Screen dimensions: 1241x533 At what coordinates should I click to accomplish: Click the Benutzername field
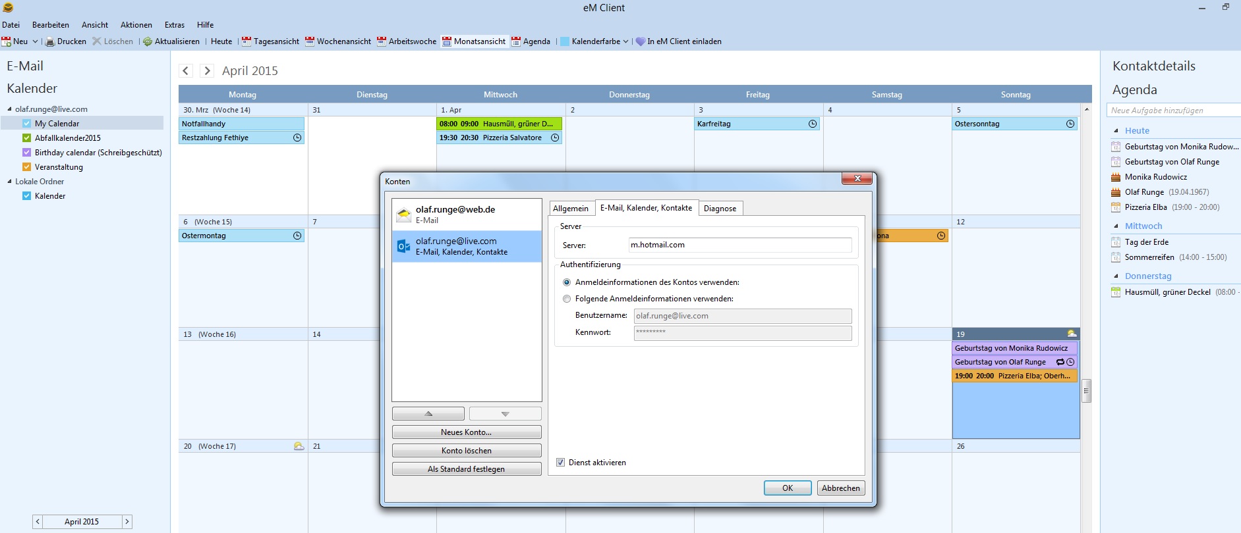743,316
